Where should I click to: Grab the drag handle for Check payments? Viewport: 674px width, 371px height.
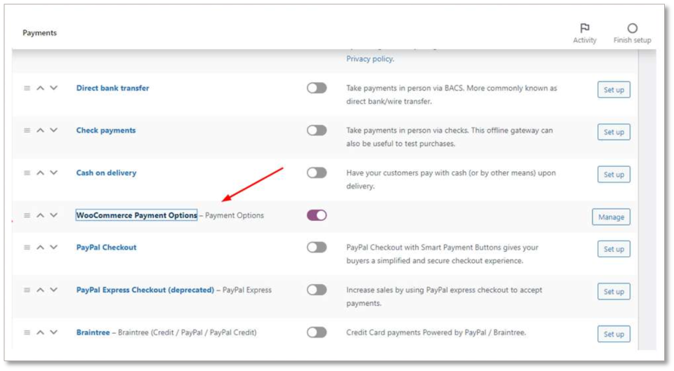pyautogui.click(x=27, y=130)
